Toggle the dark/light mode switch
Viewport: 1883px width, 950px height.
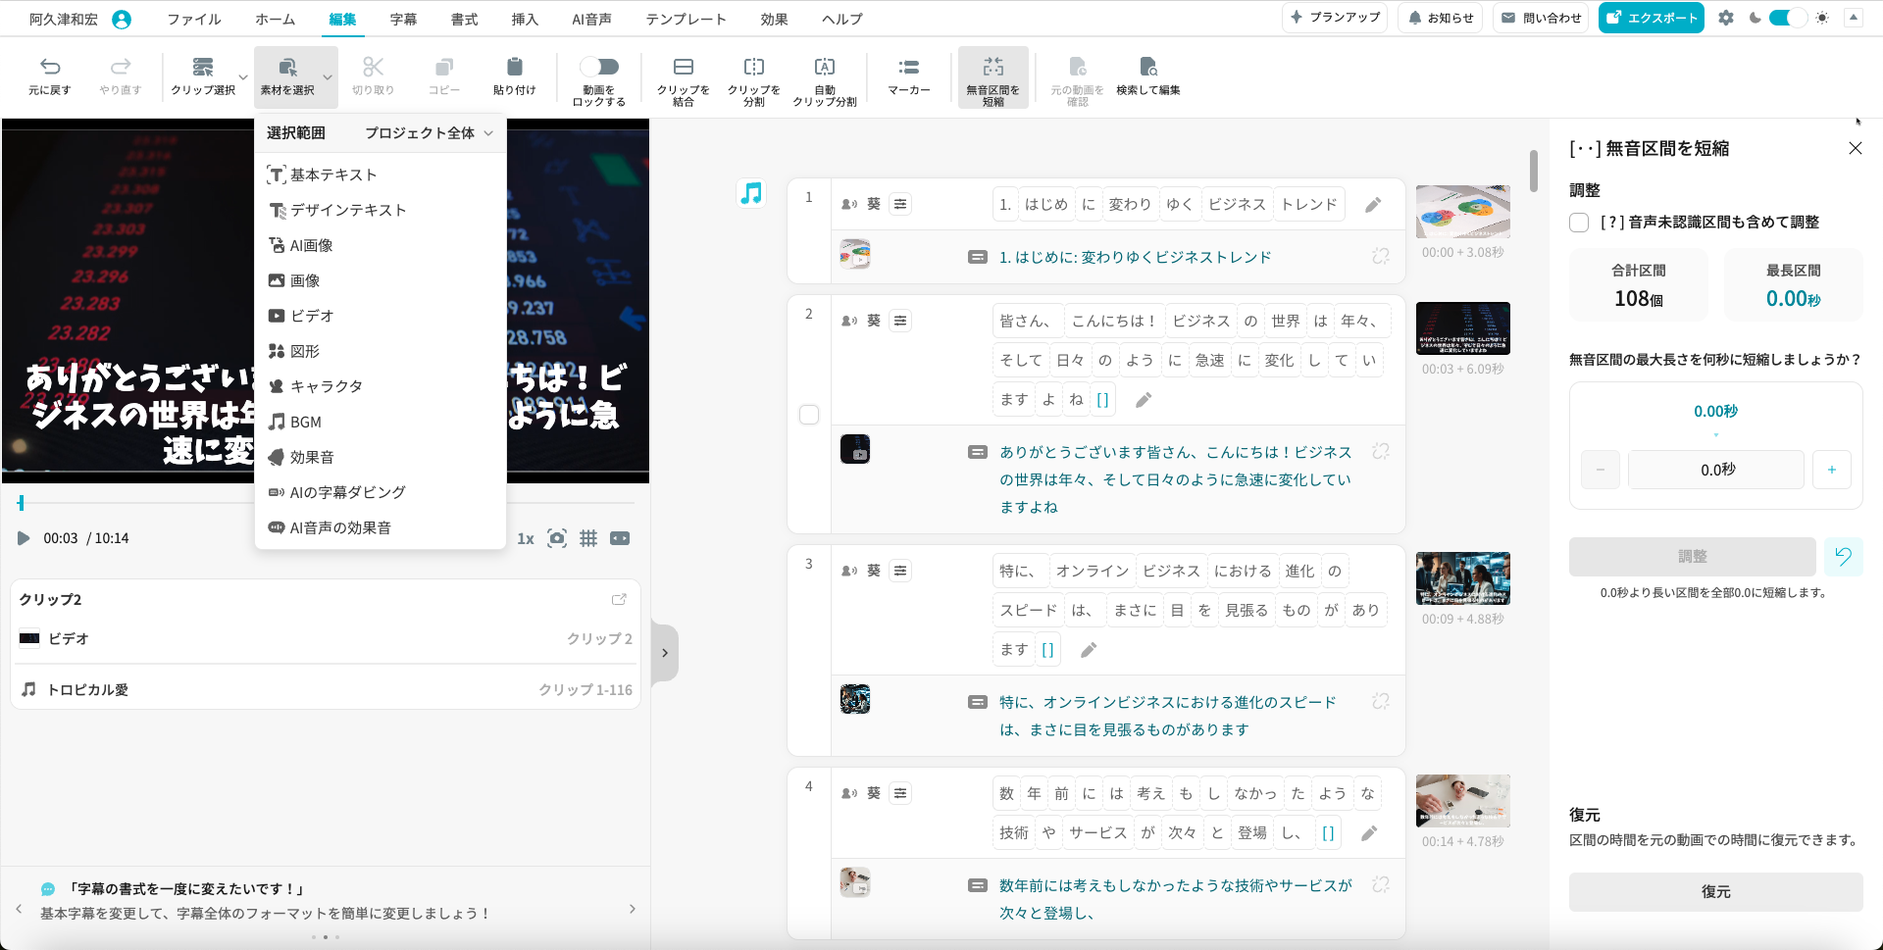1788,18
